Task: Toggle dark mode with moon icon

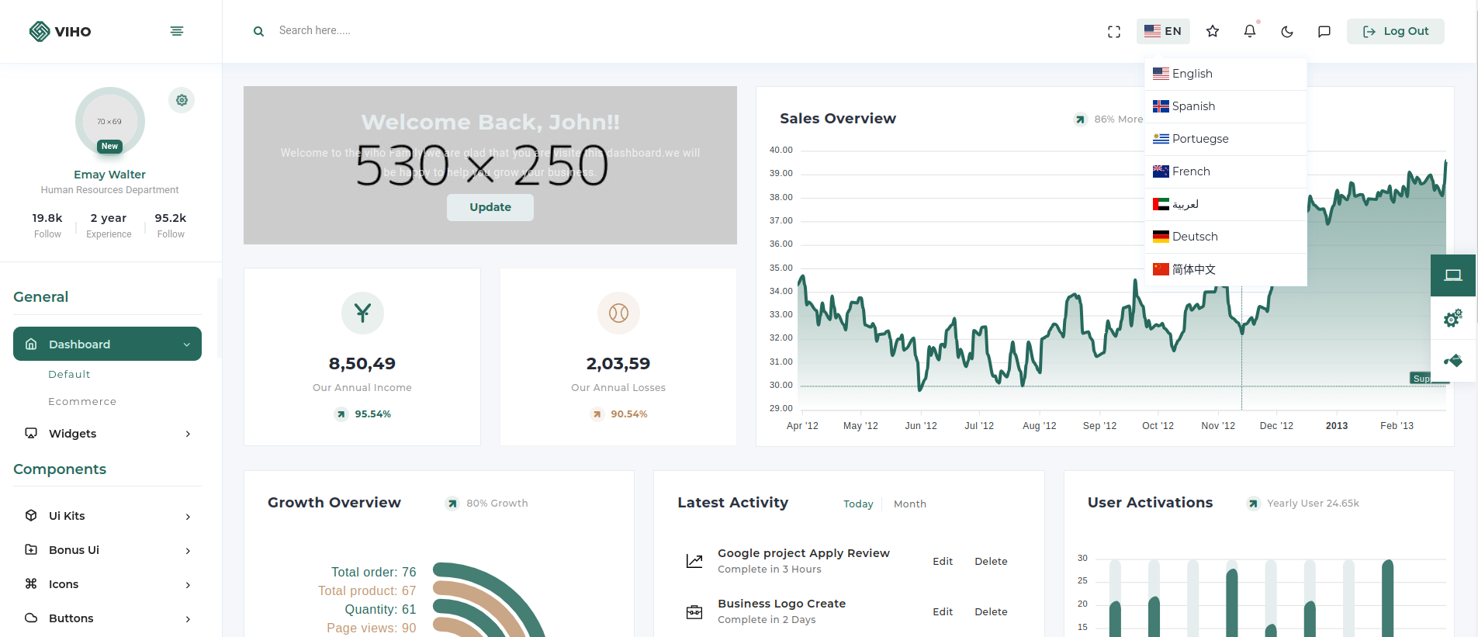Action: click(1287, 32)
